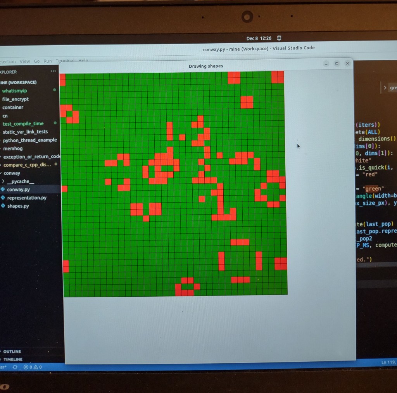Click the notification bell in the top bar
This screenshot has width=397, height=393.
coord(278,38)
